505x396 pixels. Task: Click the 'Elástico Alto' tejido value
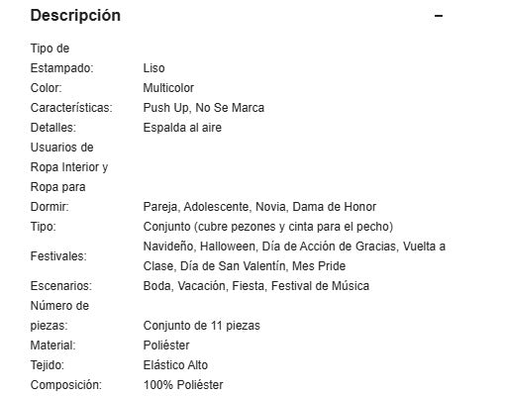(175, 365)
